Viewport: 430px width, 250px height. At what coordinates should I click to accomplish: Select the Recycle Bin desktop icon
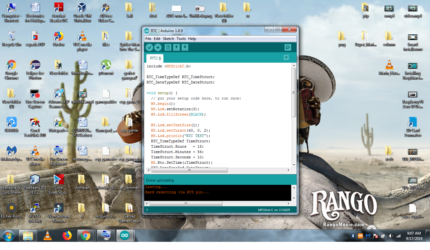tap(12, 39)
